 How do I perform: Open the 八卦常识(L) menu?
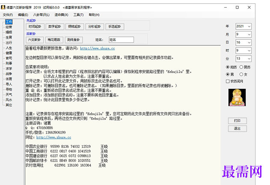(x=42, y=15)
